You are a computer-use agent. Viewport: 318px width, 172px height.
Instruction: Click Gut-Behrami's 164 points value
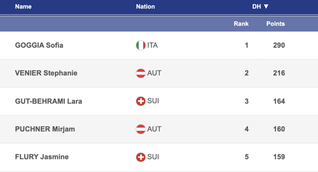279,101
